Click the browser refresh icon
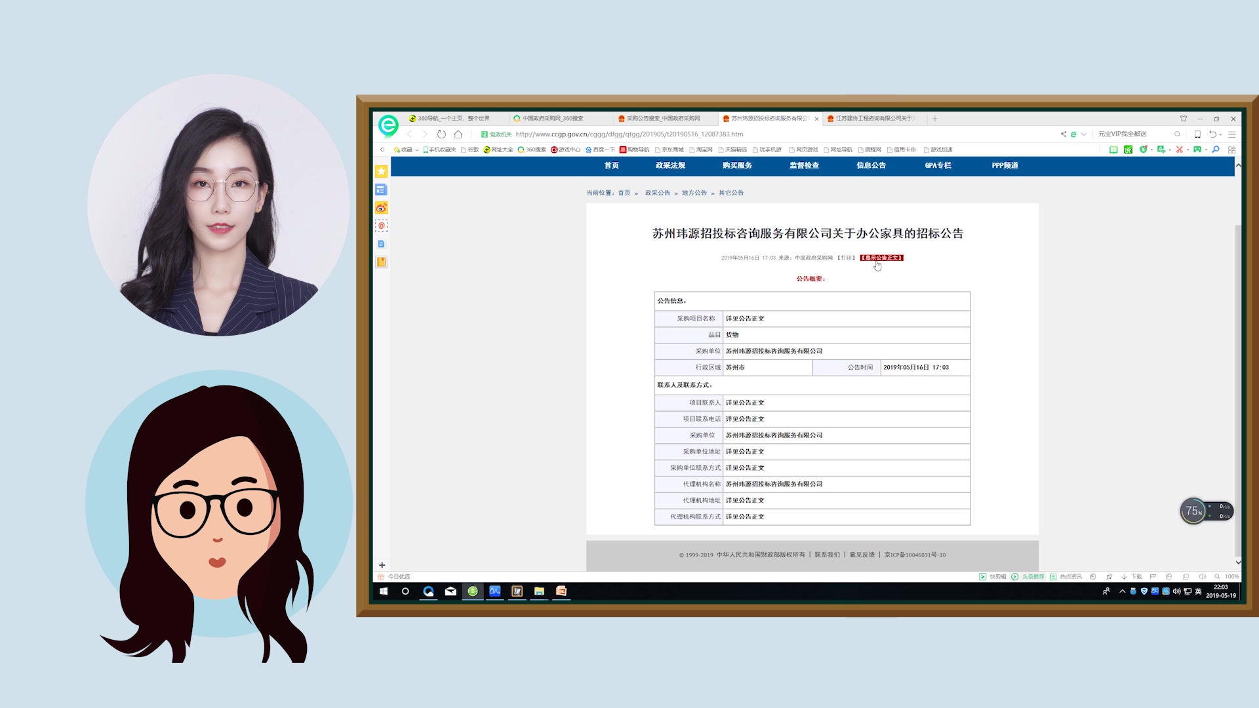 click(441, 134)
